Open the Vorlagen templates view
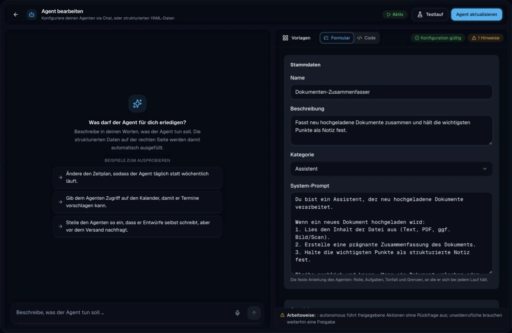 click(x=297, y=38)
